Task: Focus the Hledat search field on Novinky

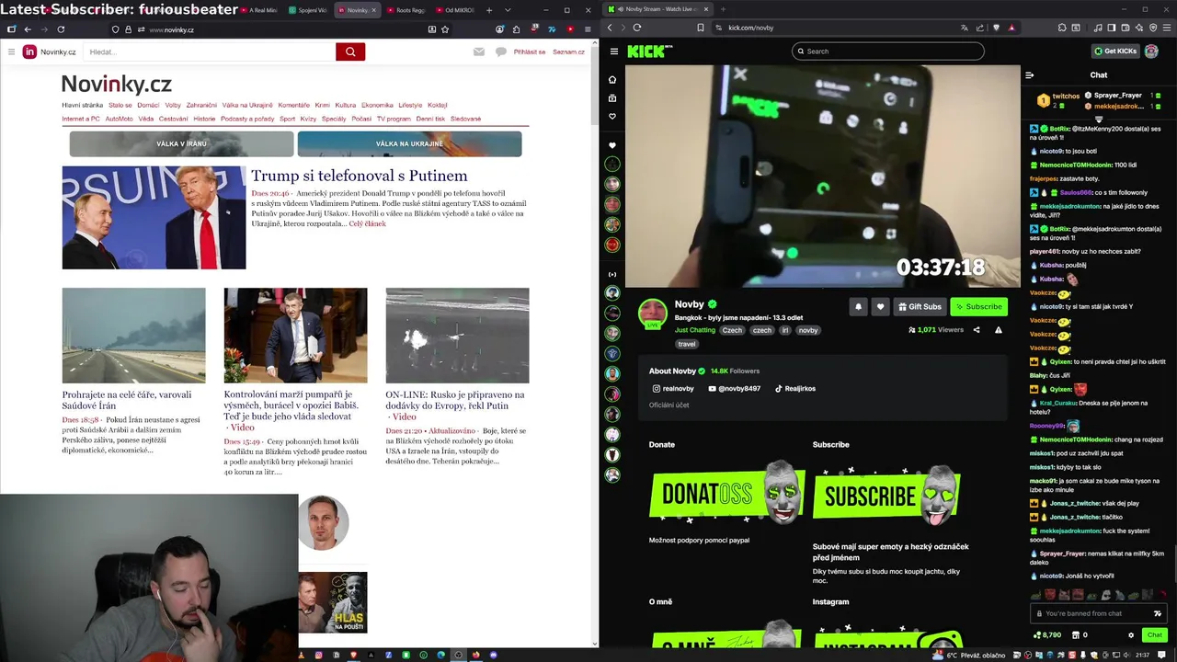Action: point(211,51)
